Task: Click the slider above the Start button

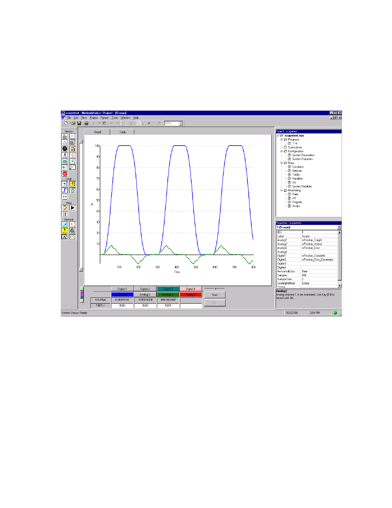Action: point(215,289)
